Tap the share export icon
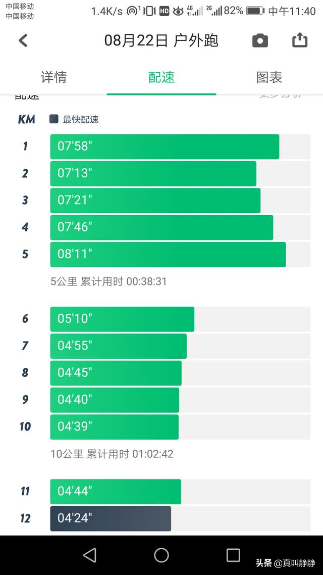323x575 pixels. tap(300, 40)
